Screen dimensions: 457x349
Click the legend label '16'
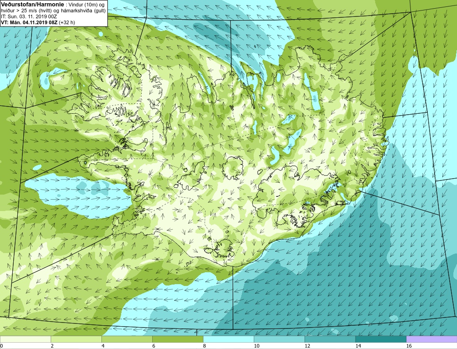pyautogui.click(x=409, y=346)
